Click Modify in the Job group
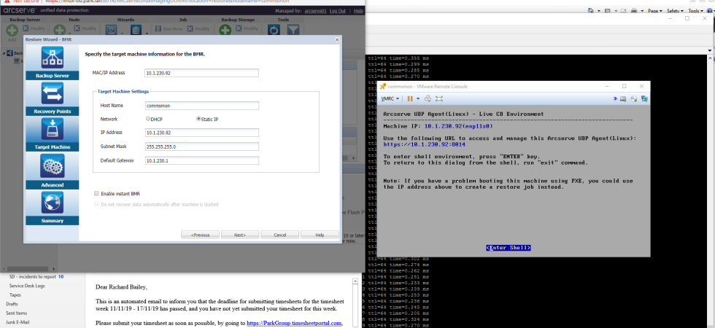The width and height of the screenshot is (715, 328). pos(198,28)
